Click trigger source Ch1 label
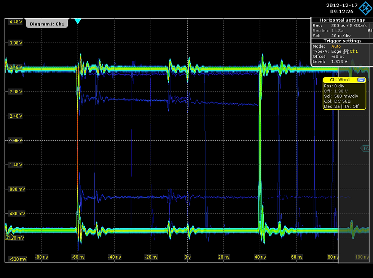The image size is (373, 278). tap(354, 51)
